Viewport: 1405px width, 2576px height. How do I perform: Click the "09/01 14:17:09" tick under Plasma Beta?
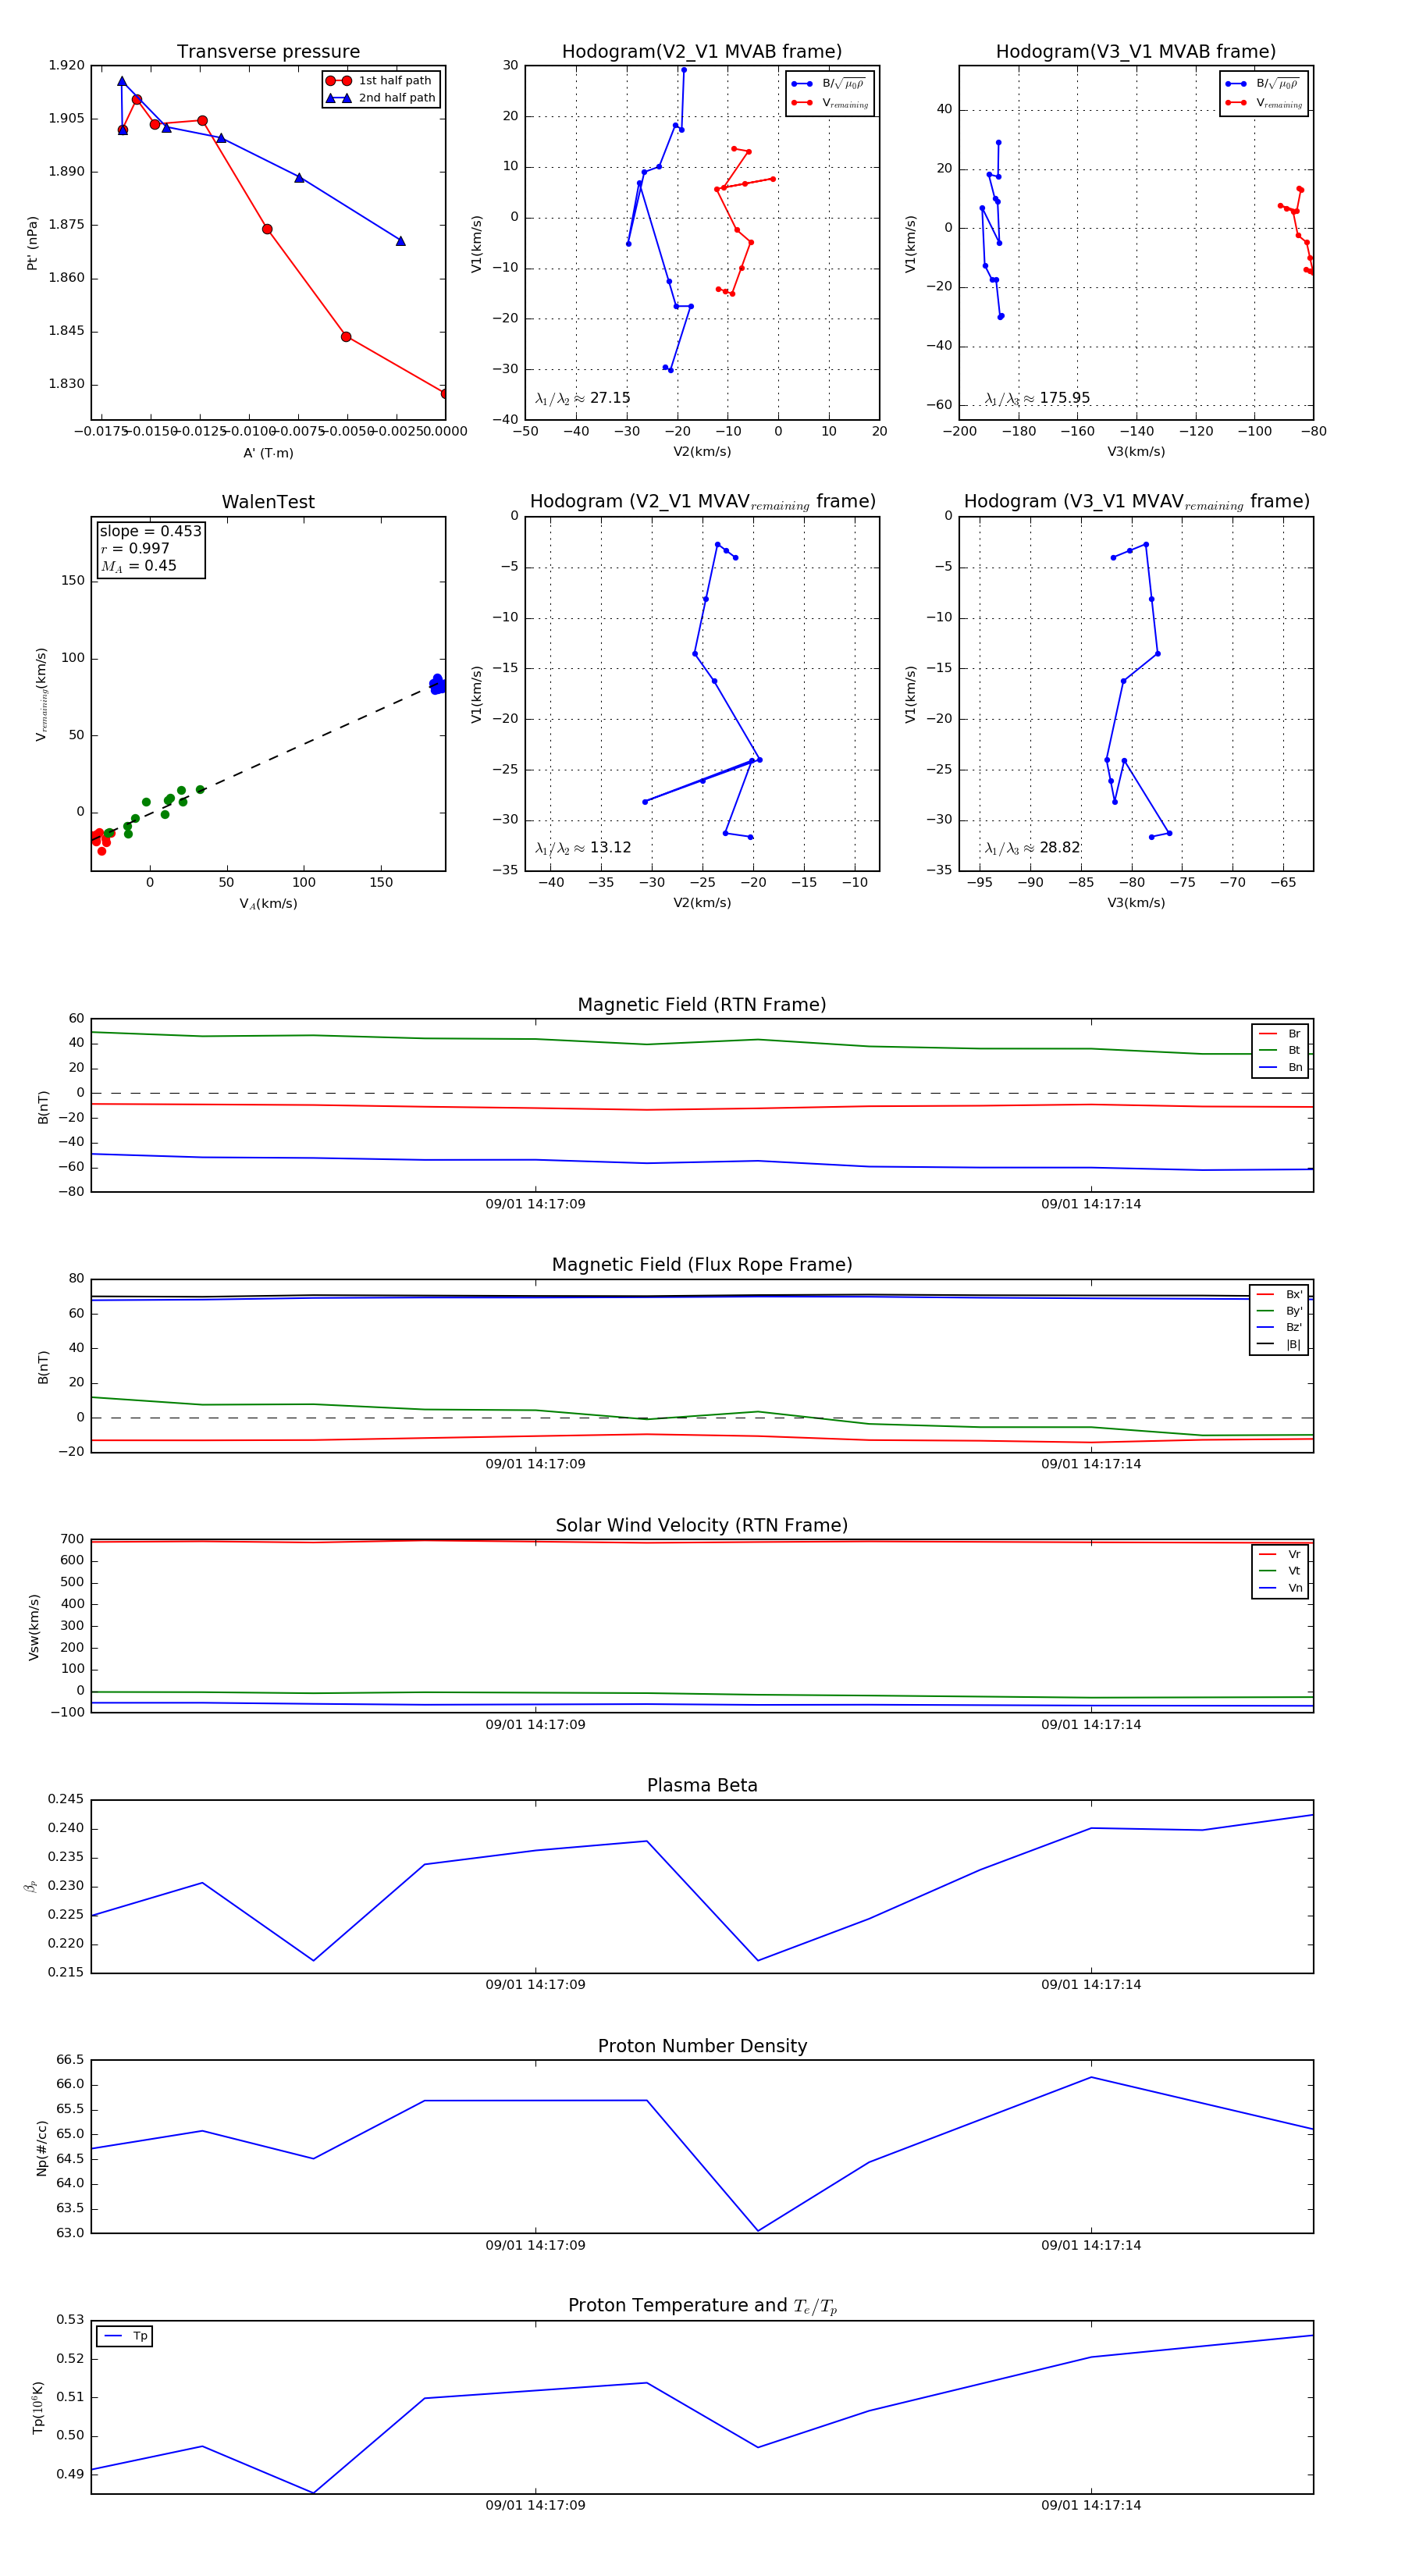(536, 1985)
